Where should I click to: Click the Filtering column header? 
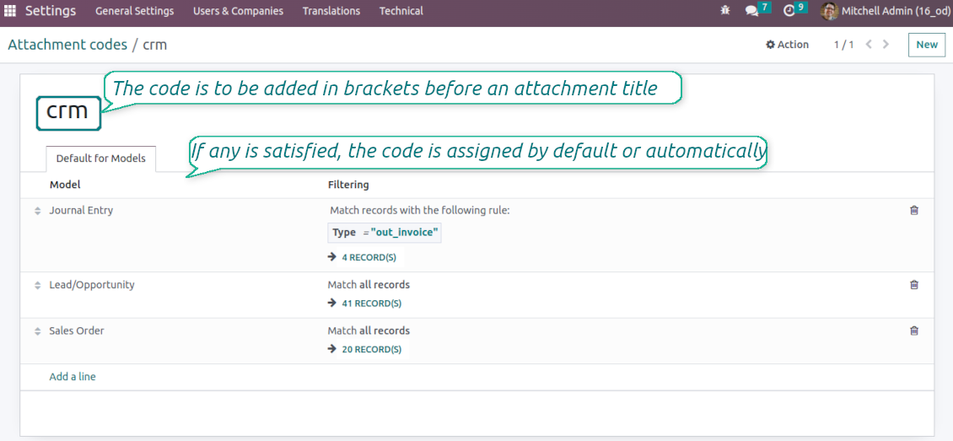(x=348, y=185)
